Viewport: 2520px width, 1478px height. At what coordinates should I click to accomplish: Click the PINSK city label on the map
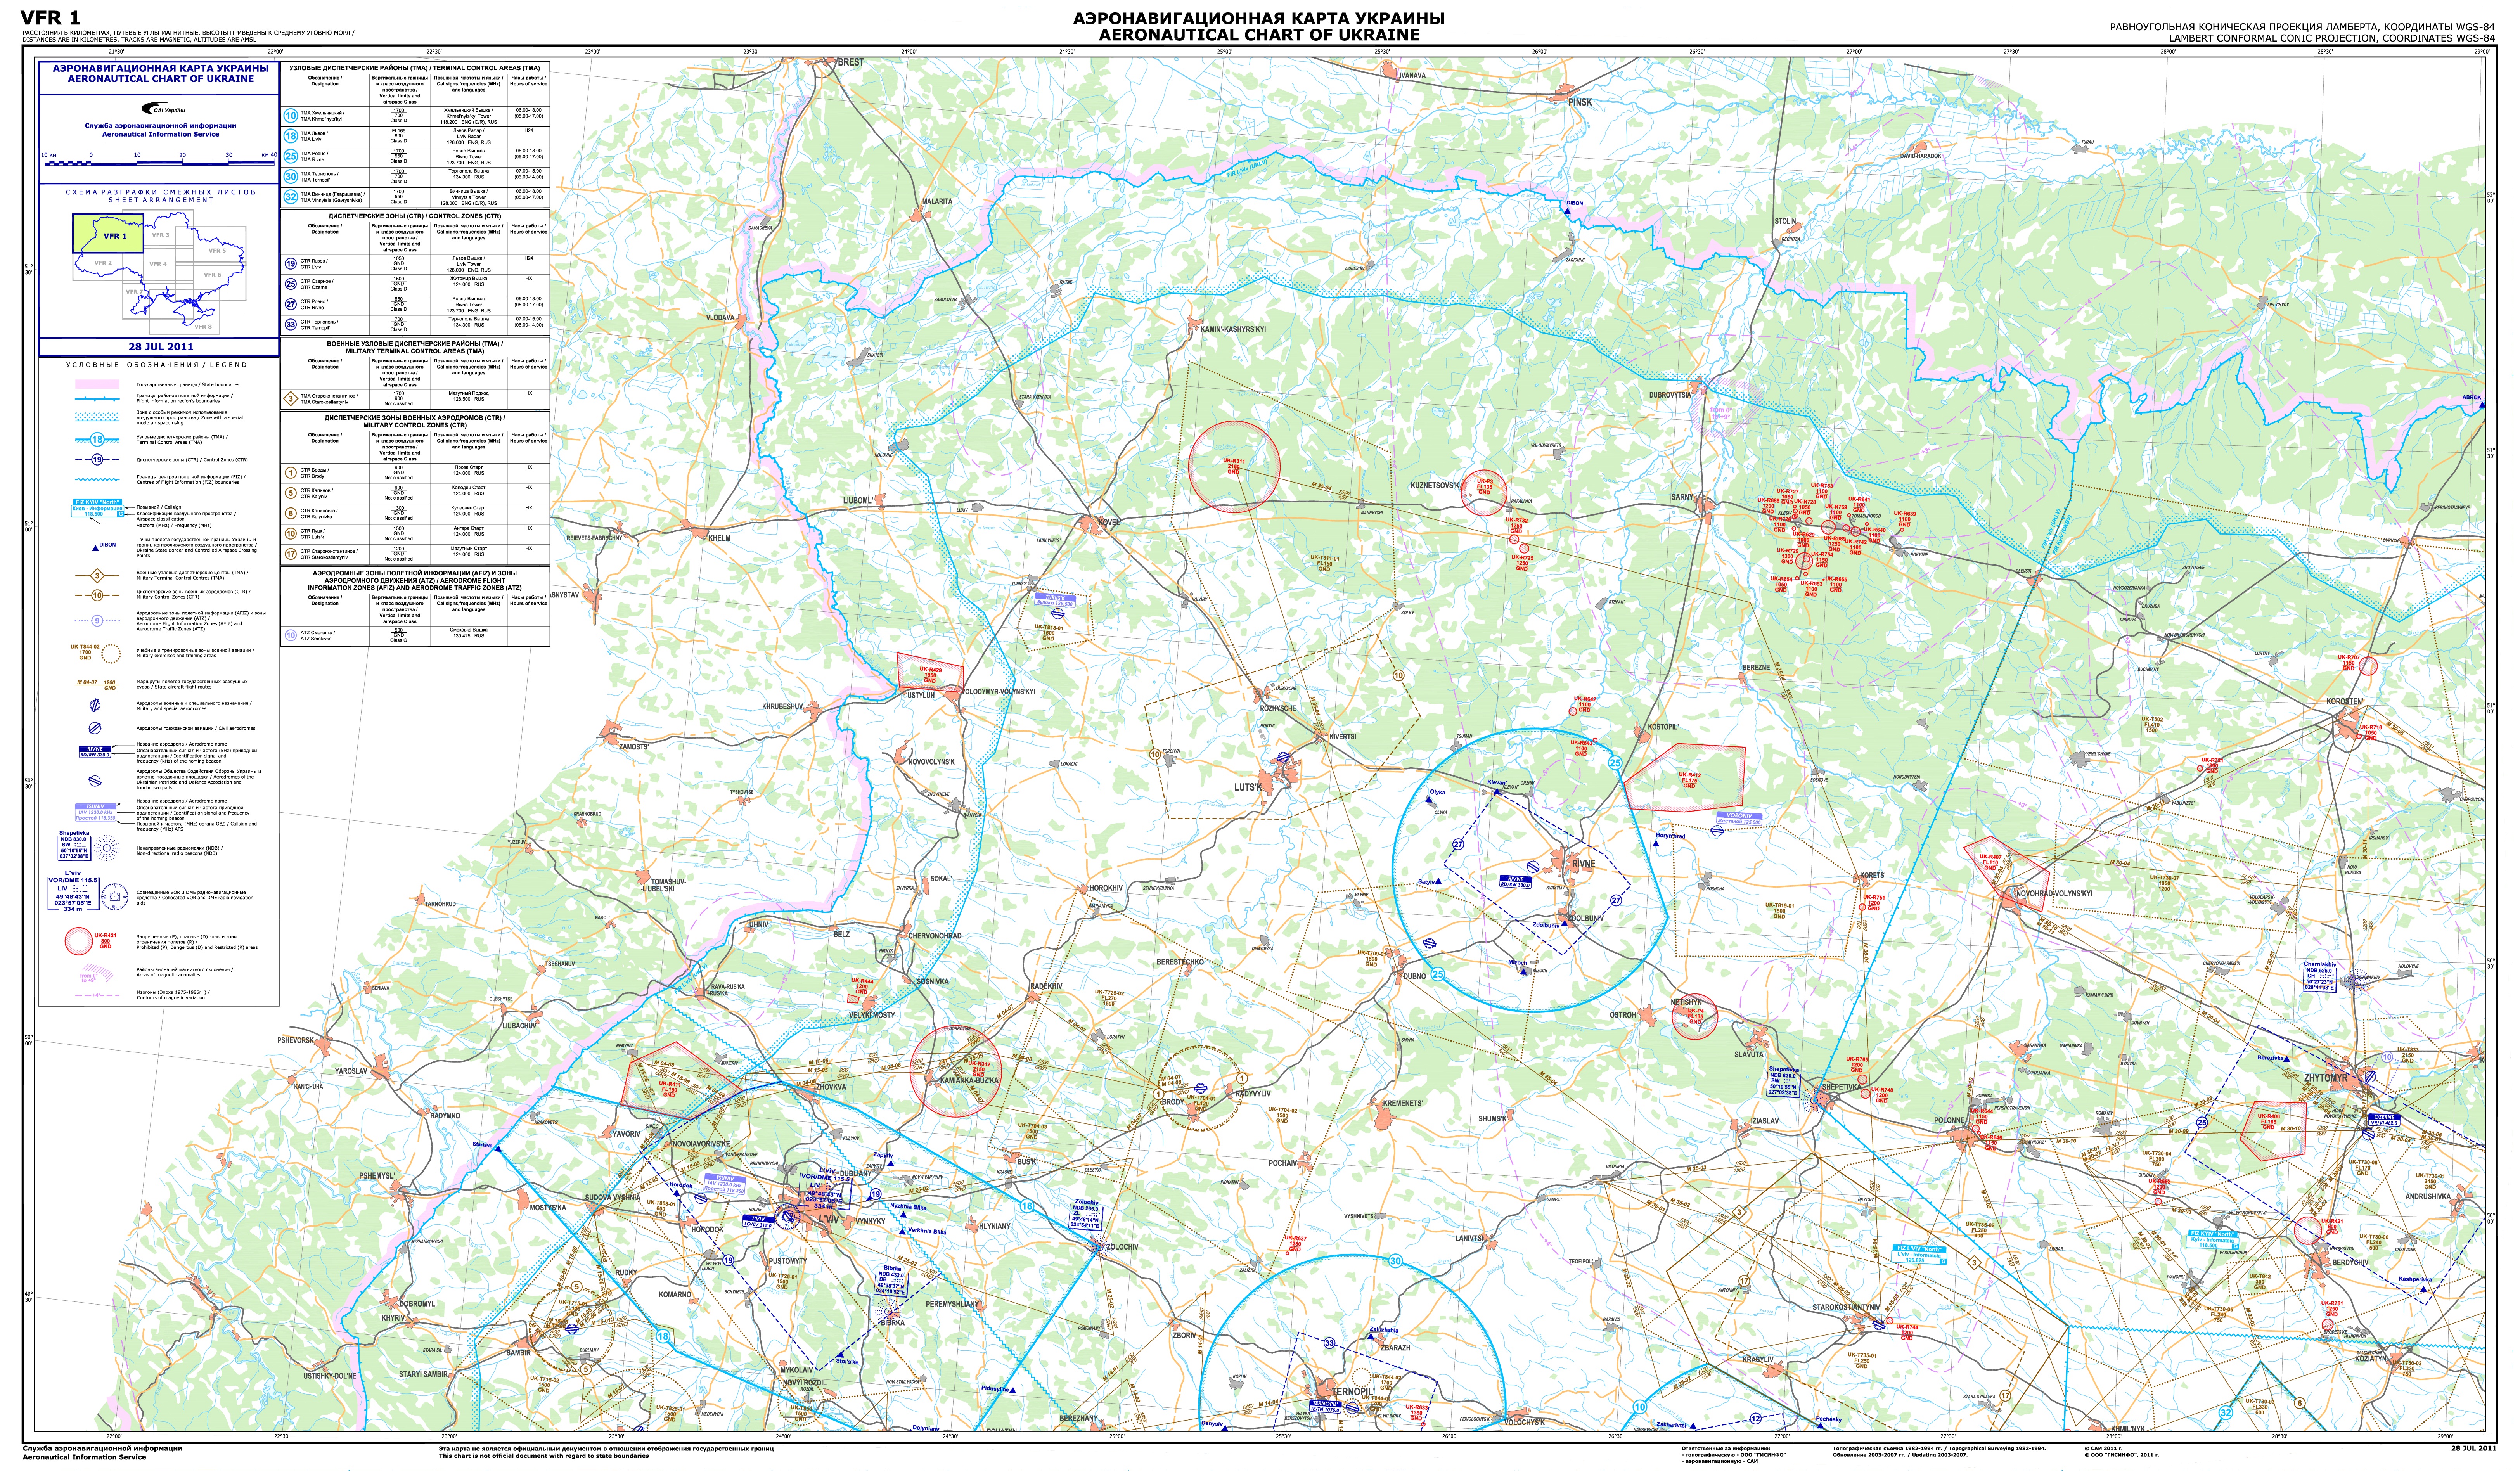coord(1580,102)
